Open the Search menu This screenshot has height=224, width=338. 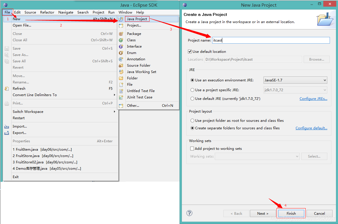pos(83,12)
